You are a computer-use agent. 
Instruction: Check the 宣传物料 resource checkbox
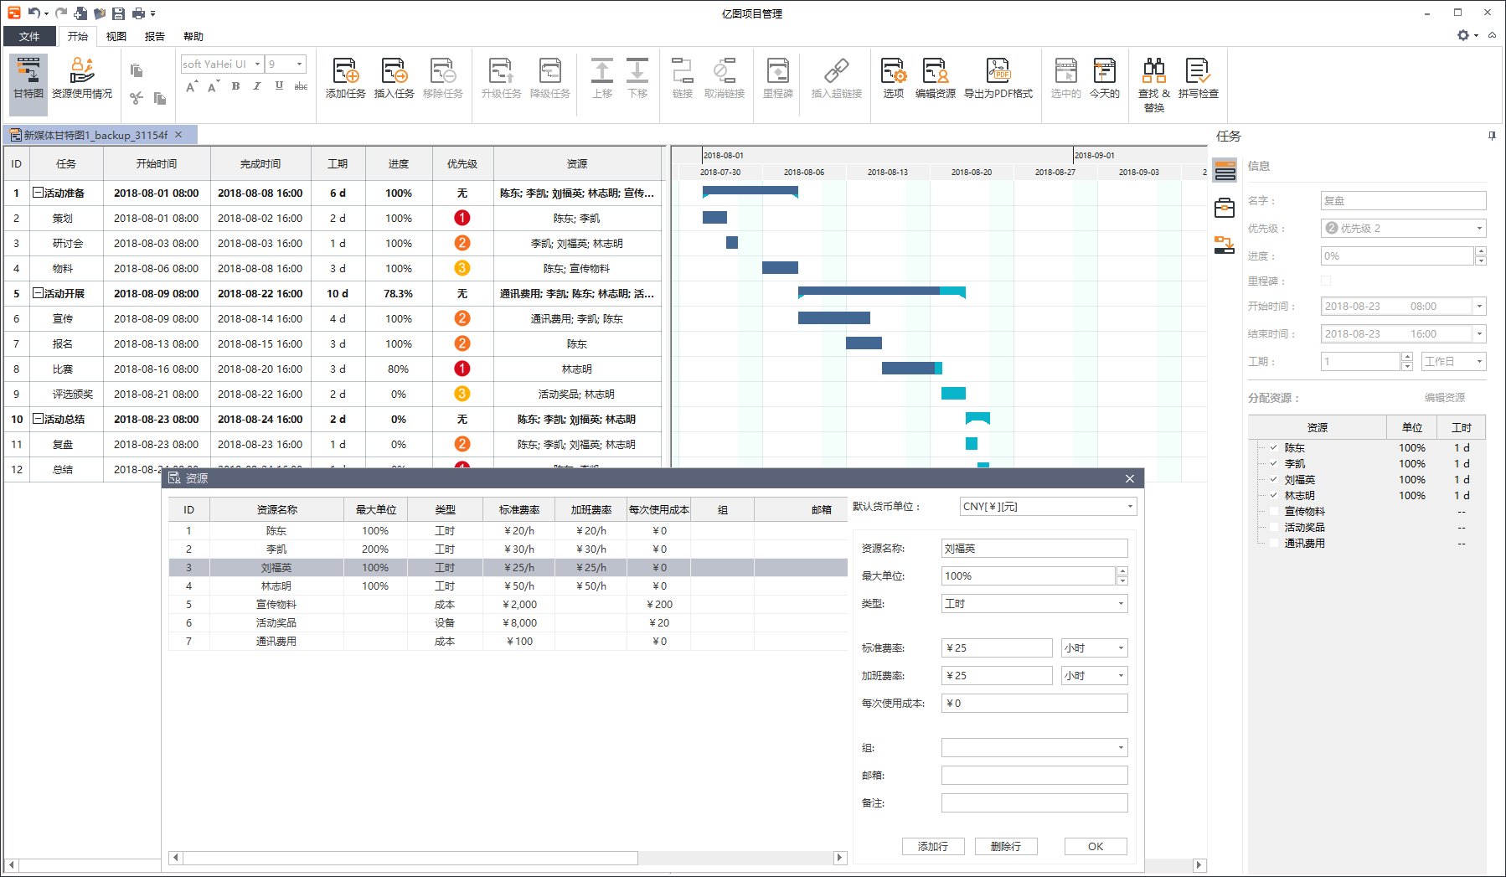(1273, 512)
